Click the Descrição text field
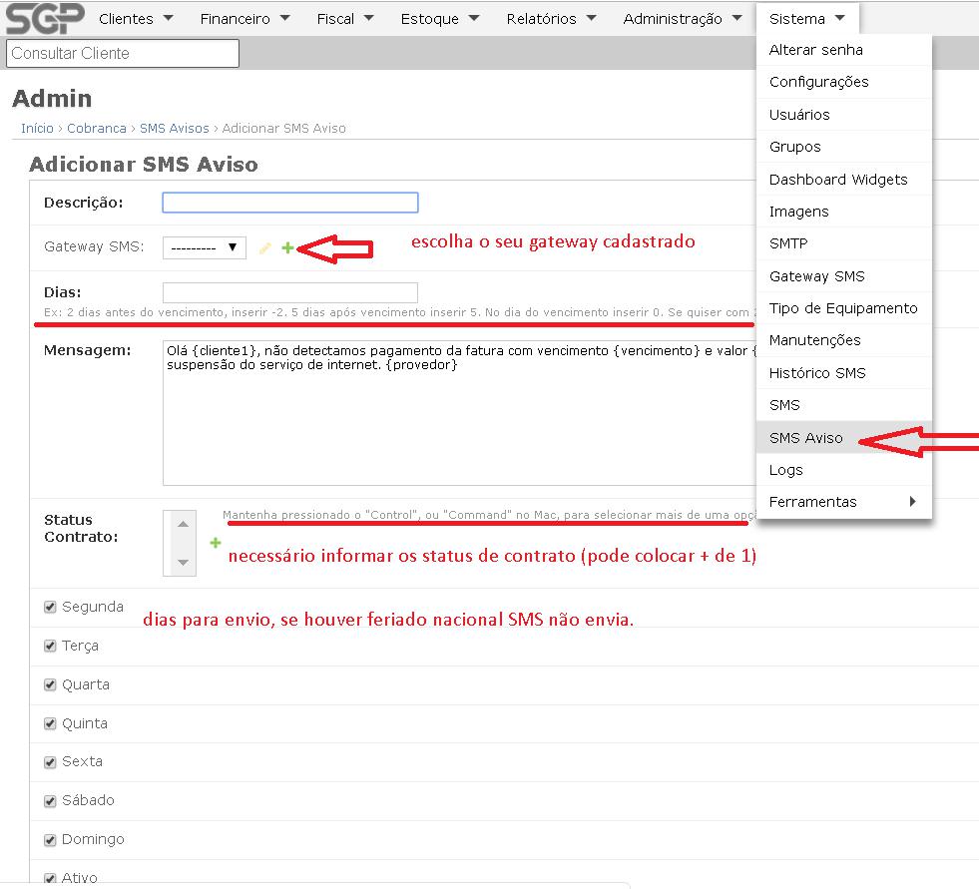979x889 pixels. (289, 203)
